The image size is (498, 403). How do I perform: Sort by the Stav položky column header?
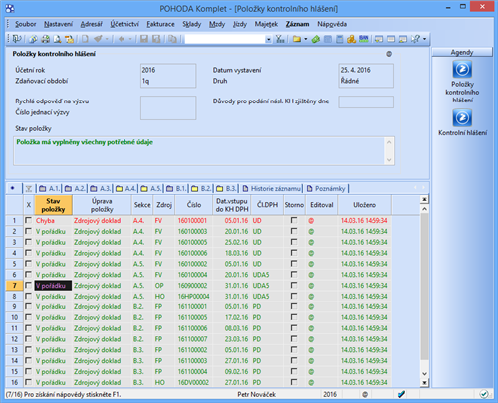tap(53, 205)
